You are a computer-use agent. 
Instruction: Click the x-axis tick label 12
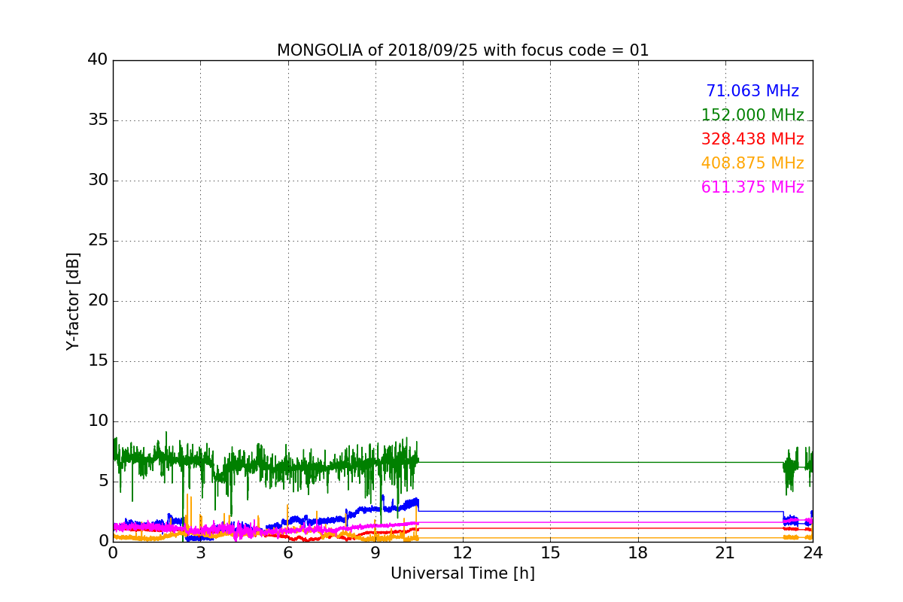pos(463,553)
